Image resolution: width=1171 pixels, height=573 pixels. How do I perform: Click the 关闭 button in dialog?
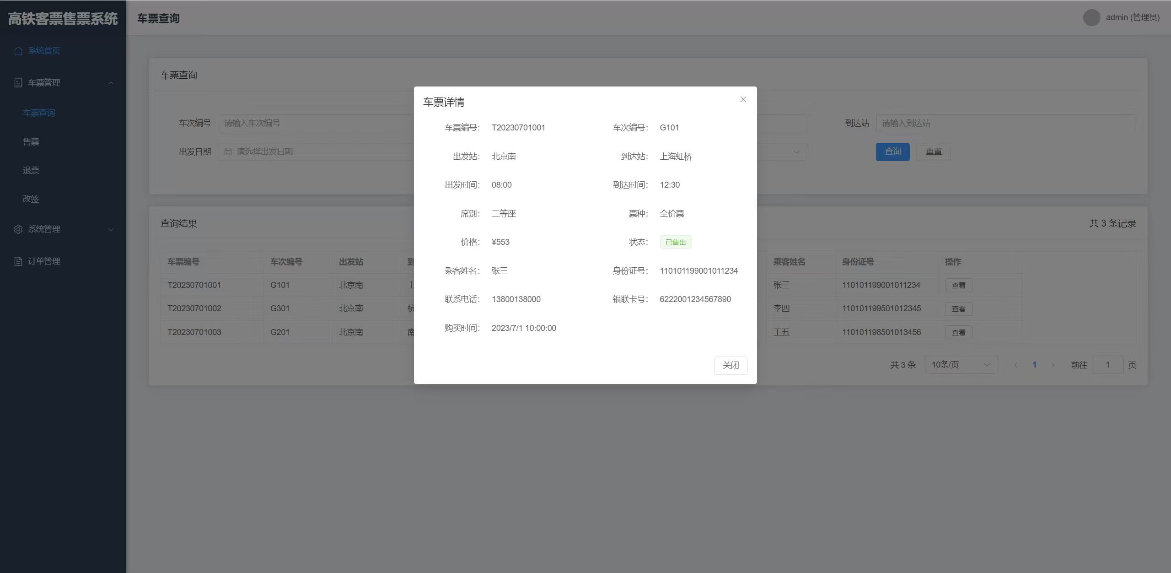(731, 365)
